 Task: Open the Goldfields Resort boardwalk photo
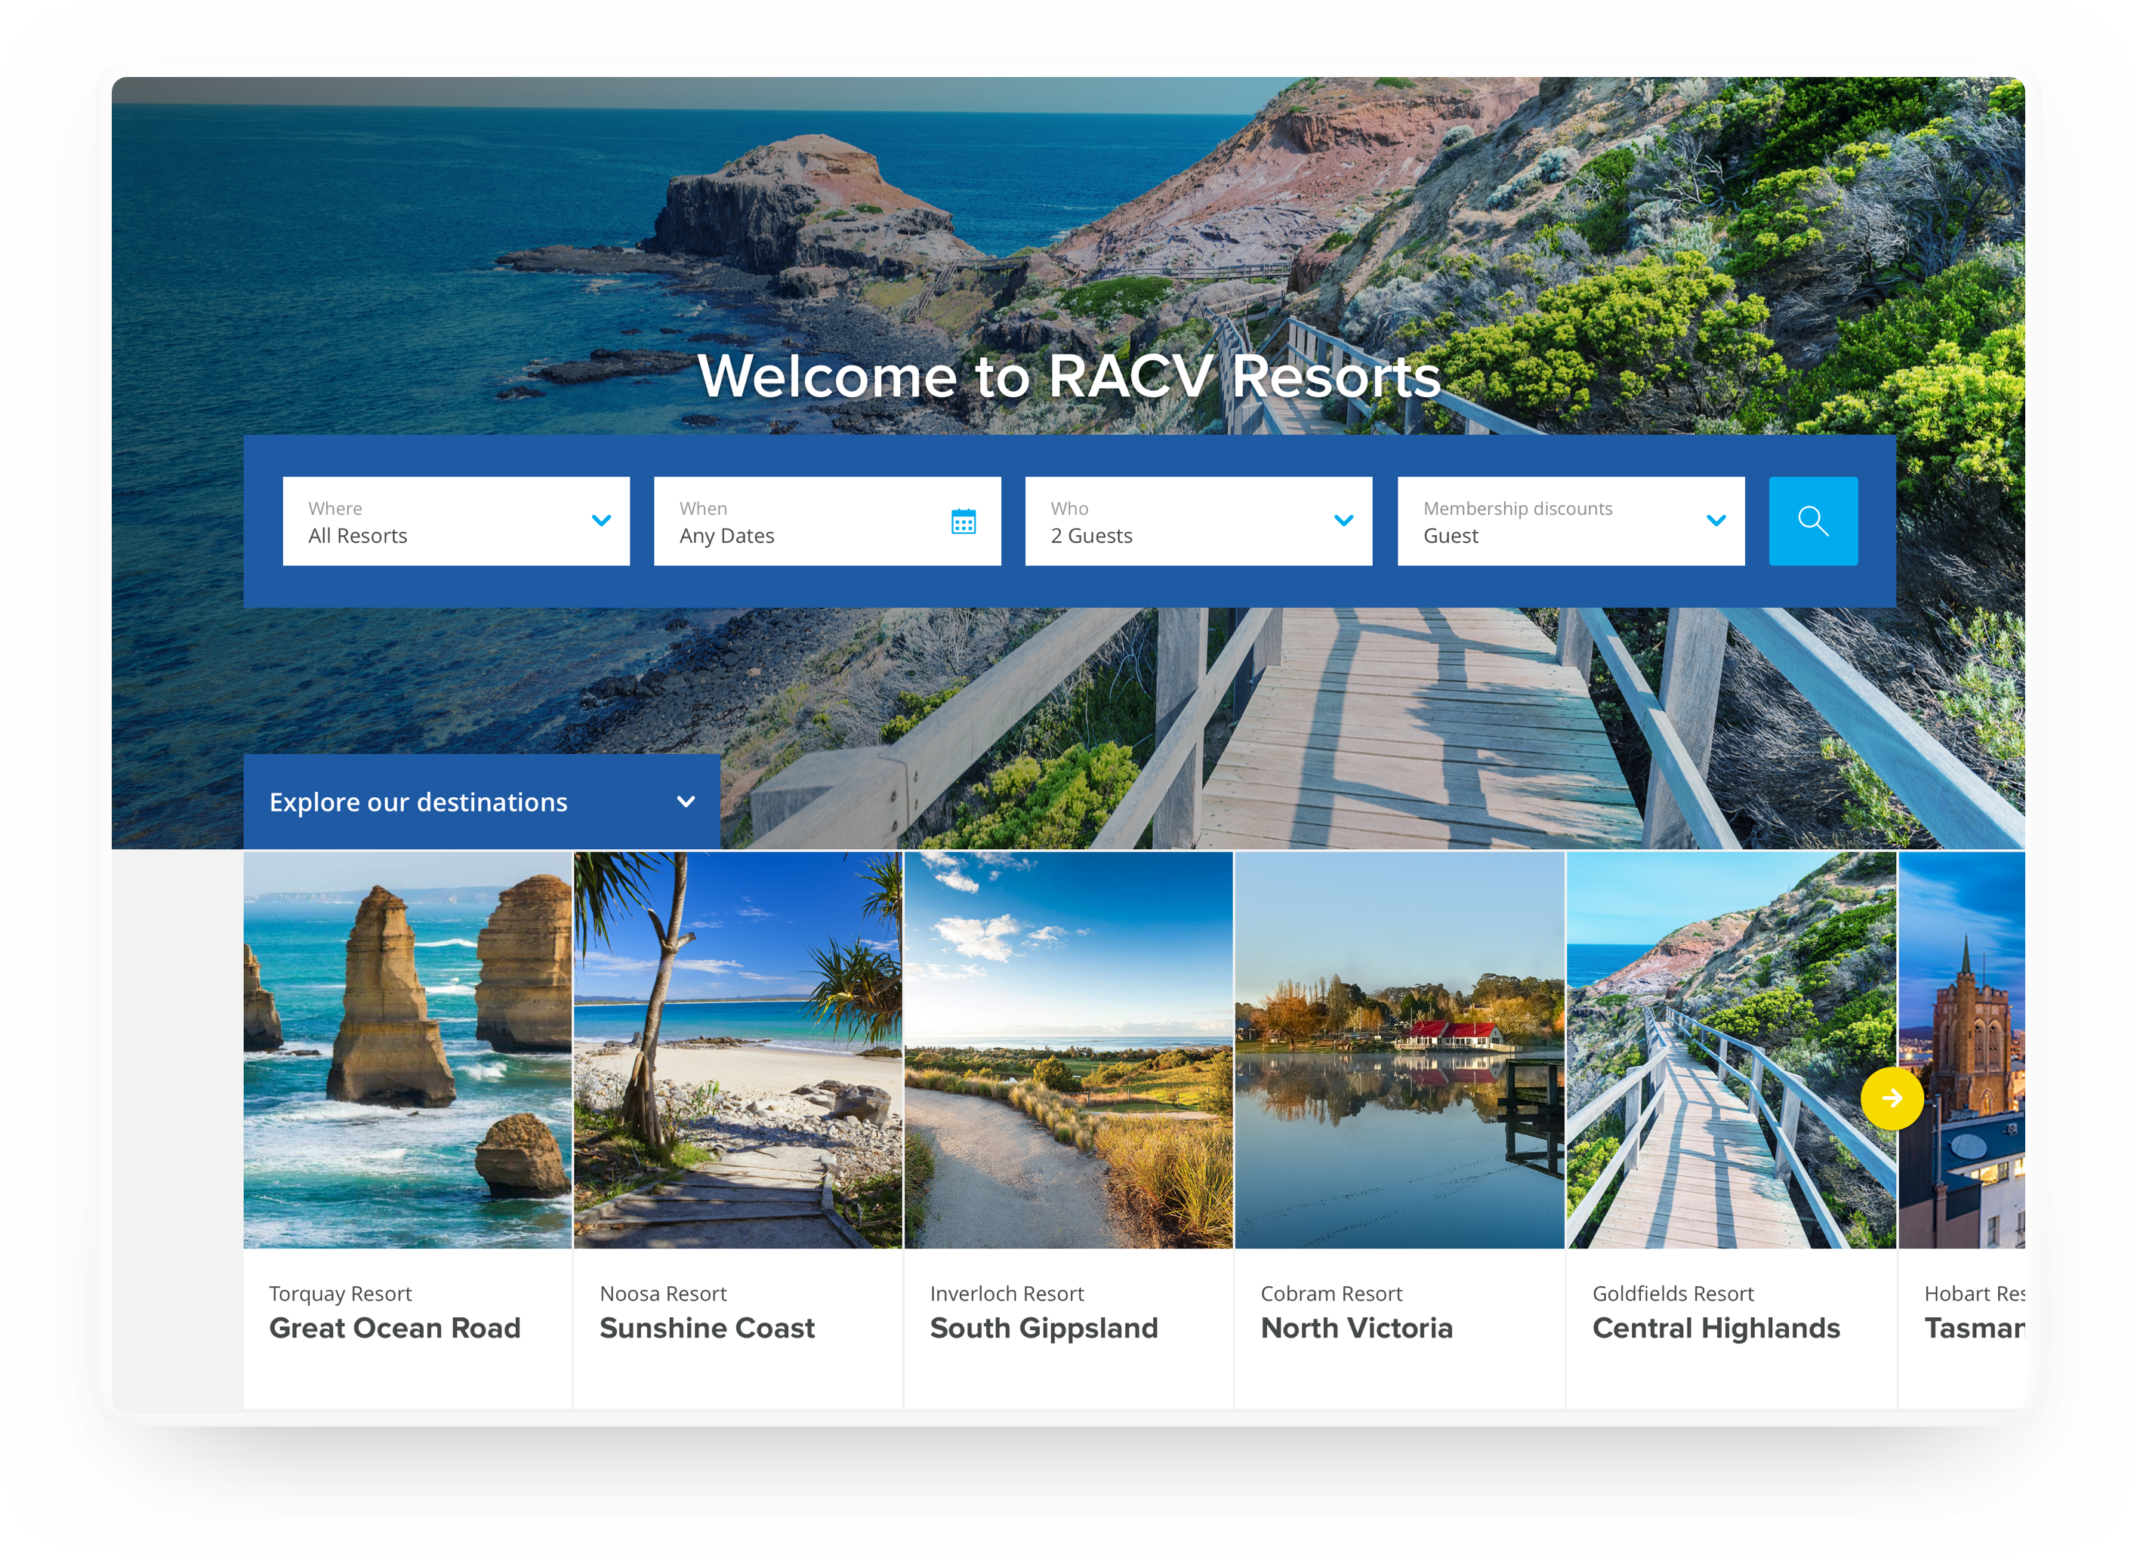pos(1731,1050)
